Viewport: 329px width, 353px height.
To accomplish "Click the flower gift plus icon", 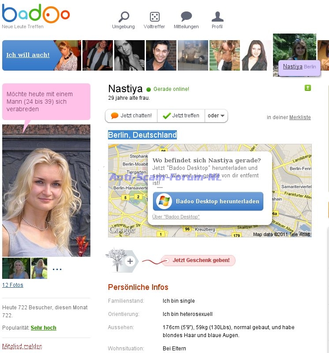I will click(x=122, y=260).
